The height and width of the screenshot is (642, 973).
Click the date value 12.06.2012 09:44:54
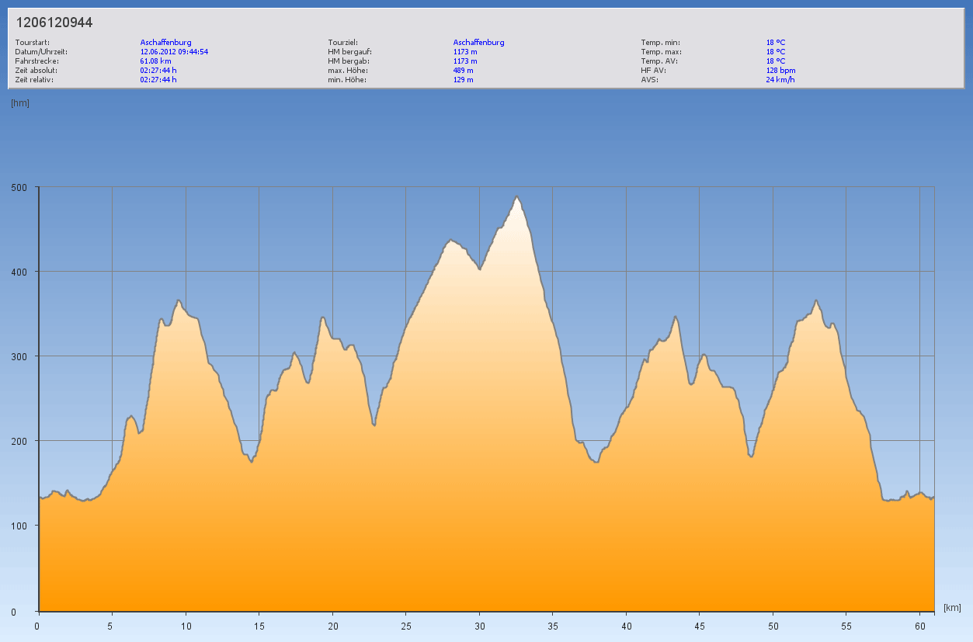pos(174,52)
